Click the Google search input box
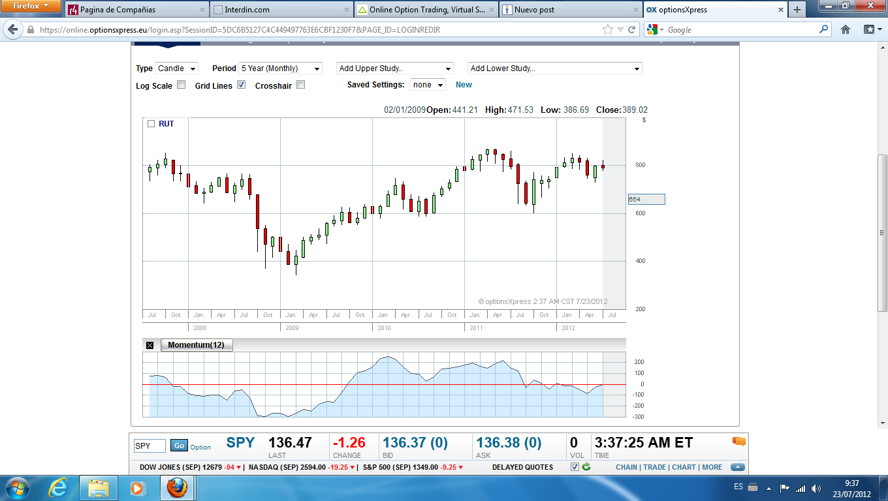This screenshot has width=888, height=501. pos(741,30)
